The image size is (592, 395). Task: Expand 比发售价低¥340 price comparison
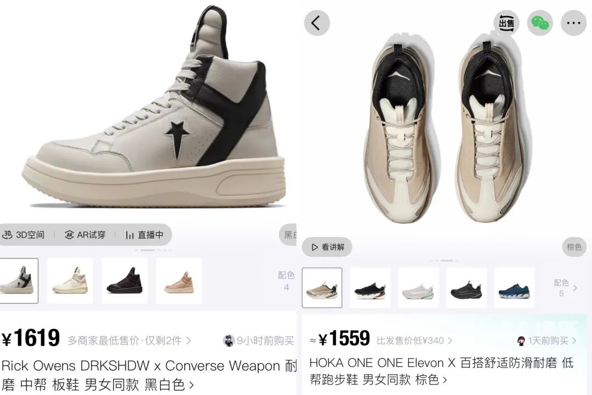tap(414, 341)
